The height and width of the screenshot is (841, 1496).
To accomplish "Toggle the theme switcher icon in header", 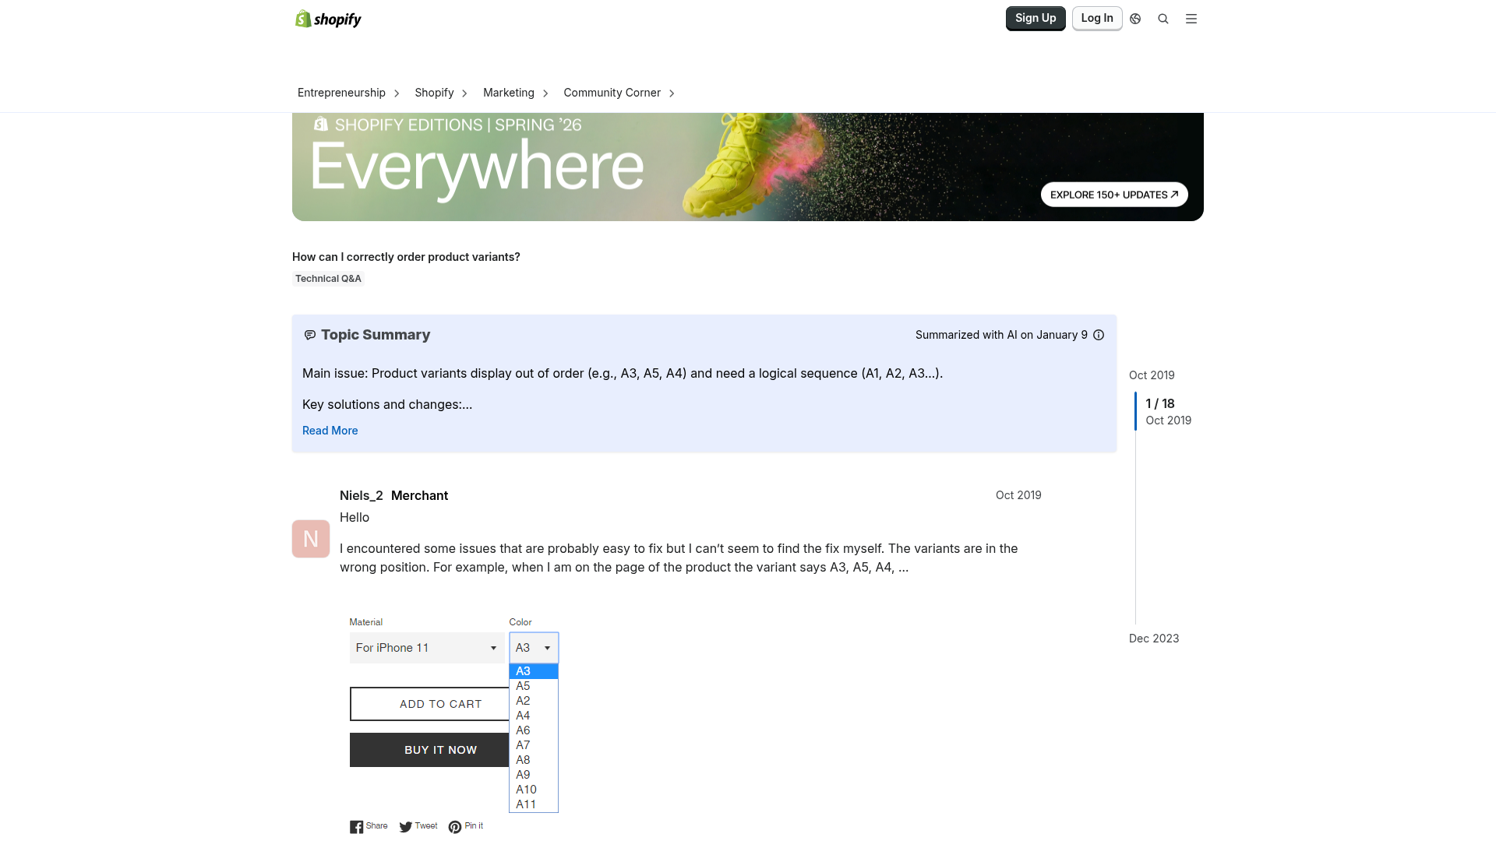I will (x=1135, y=19).
